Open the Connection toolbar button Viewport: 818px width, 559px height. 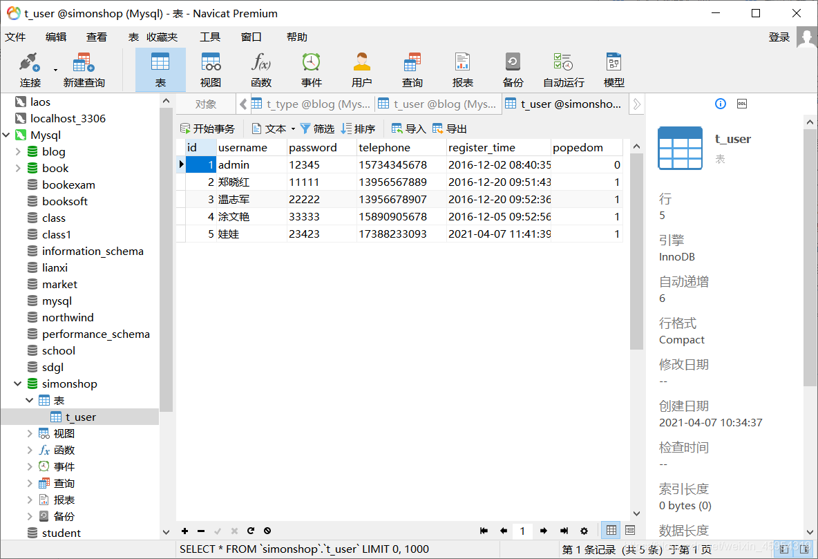point(30,70)
